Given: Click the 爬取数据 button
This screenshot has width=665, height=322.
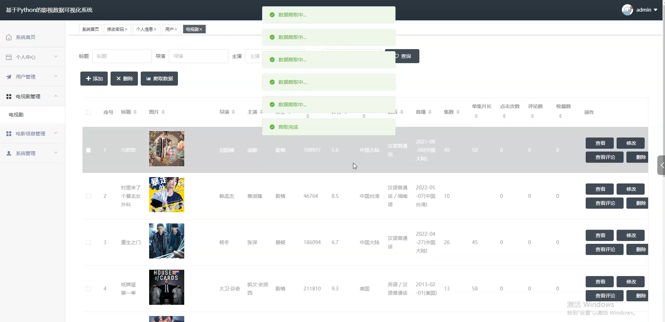Looking at the screenshot, I should pyautogui.click(x=159, y=79).
